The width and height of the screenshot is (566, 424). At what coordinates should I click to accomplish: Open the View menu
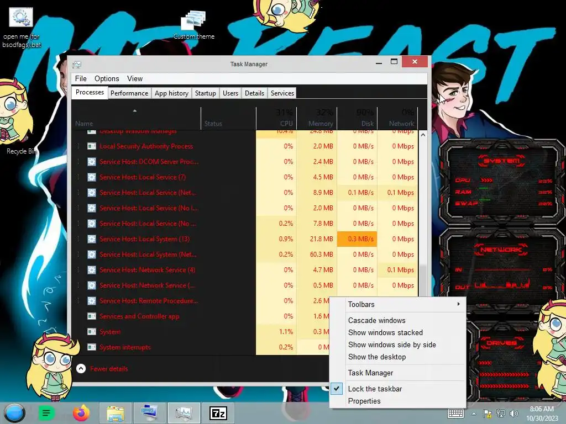pos(135,78)
